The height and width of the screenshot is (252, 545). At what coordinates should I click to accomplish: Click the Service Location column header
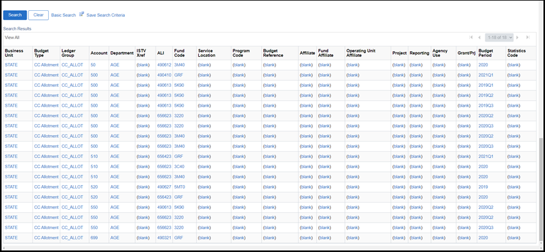tap(206, 53)
